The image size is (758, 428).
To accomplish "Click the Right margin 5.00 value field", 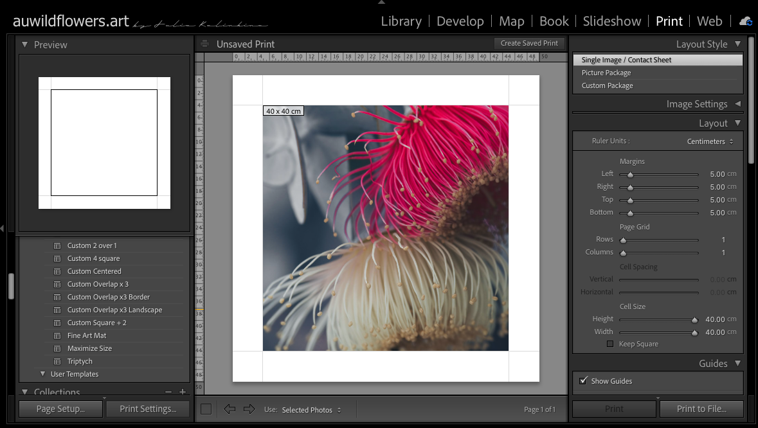I will (717, 187).
